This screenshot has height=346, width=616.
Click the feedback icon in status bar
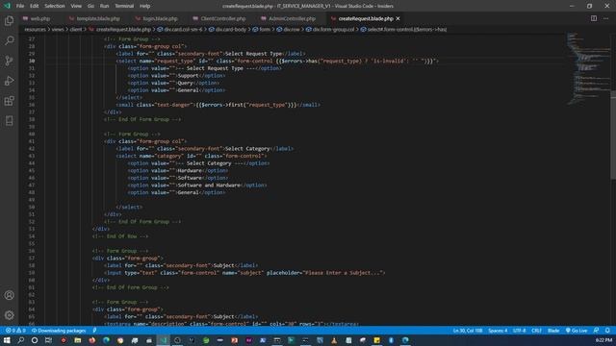(x=597, y=331)
